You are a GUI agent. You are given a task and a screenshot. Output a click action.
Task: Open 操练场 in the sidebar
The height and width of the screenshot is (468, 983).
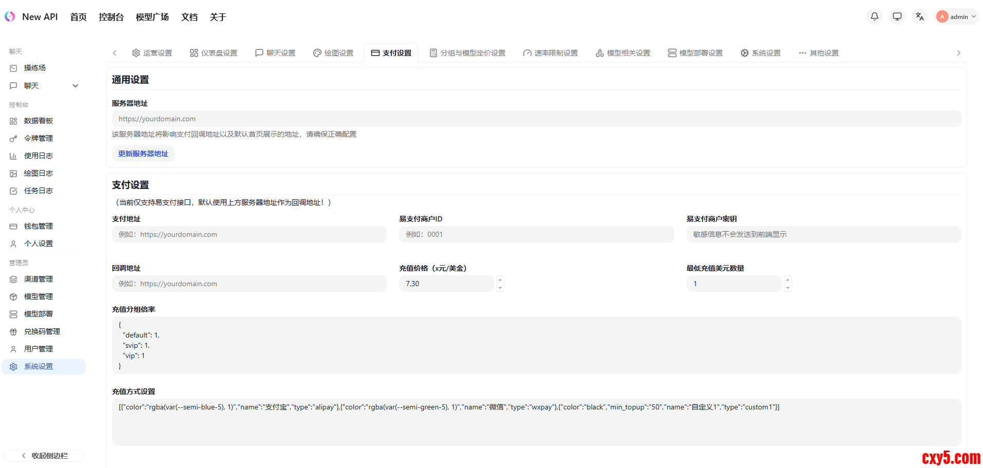(34, 68)
